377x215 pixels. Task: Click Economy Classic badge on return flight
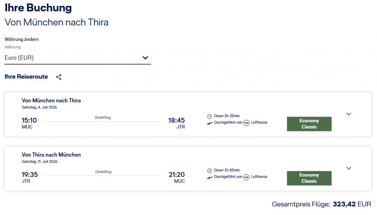[x=309, y=178]
